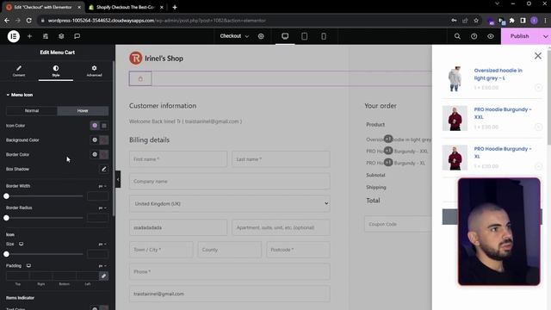Select the Hover state tab
Viewport: 551px width, 310px height.
tap(83, 111)
